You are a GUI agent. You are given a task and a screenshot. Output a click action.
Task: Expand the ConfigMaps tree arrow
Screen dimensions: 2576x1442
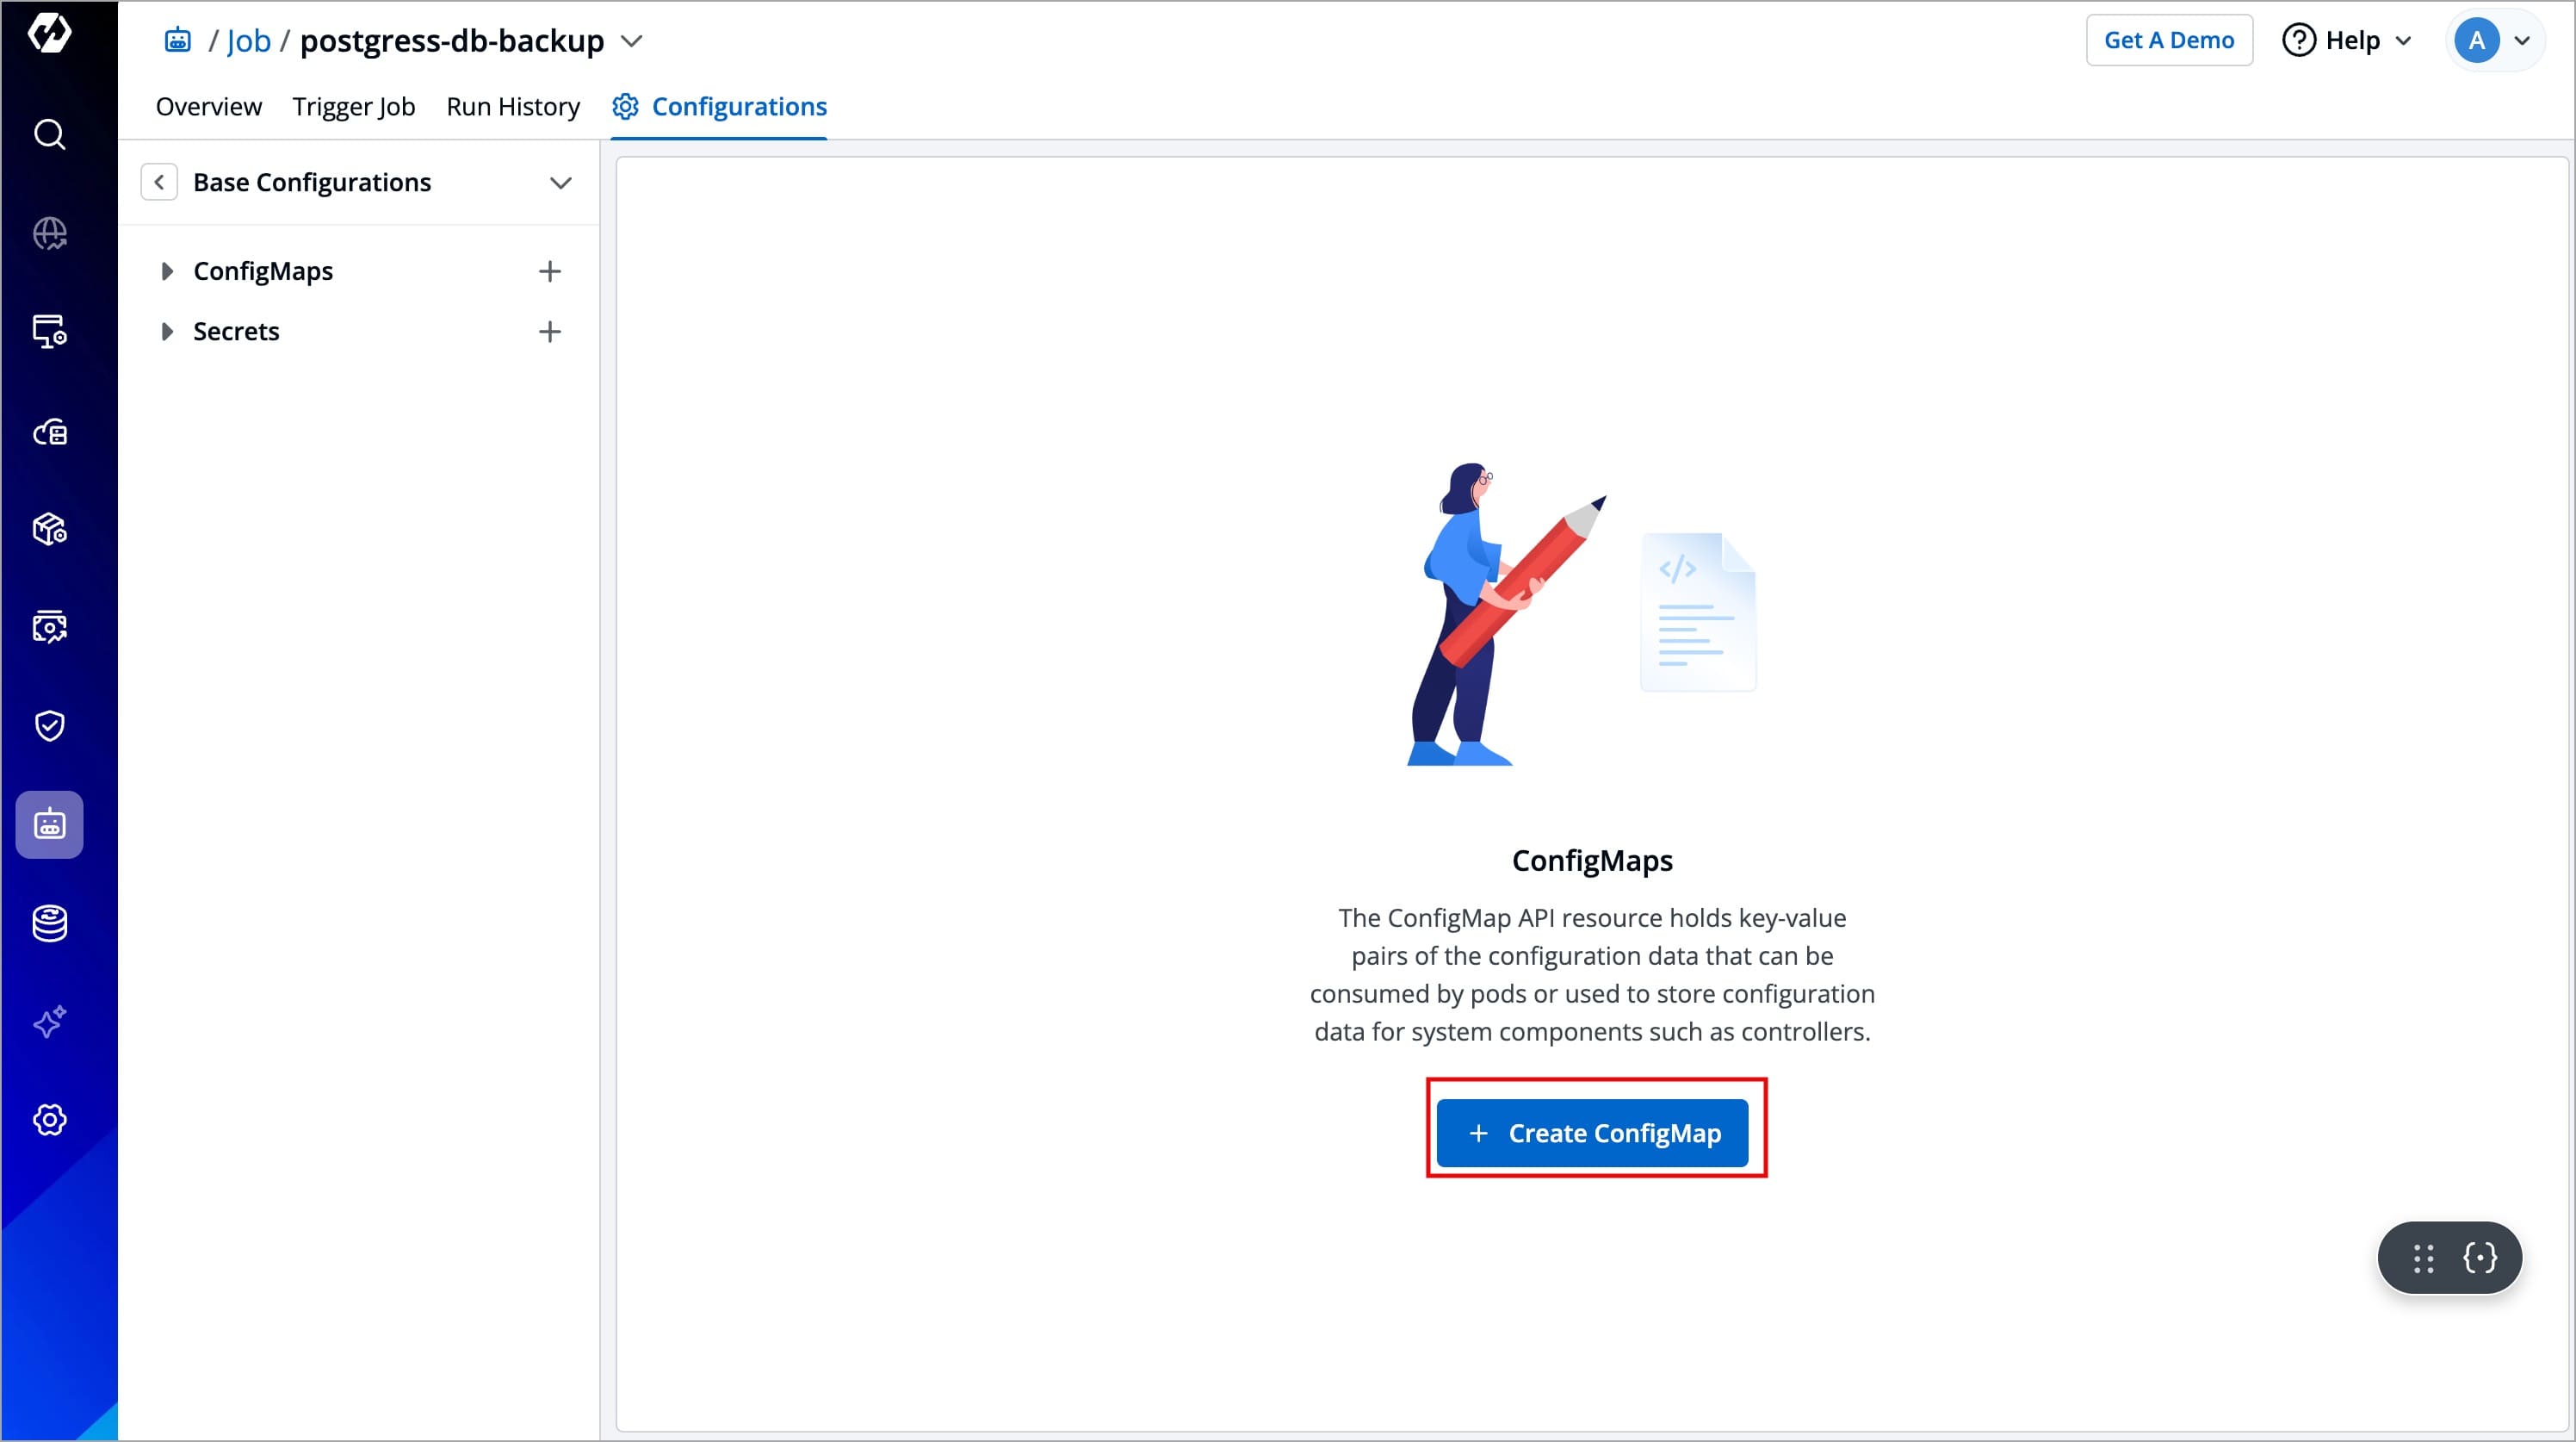pos(167,271)
